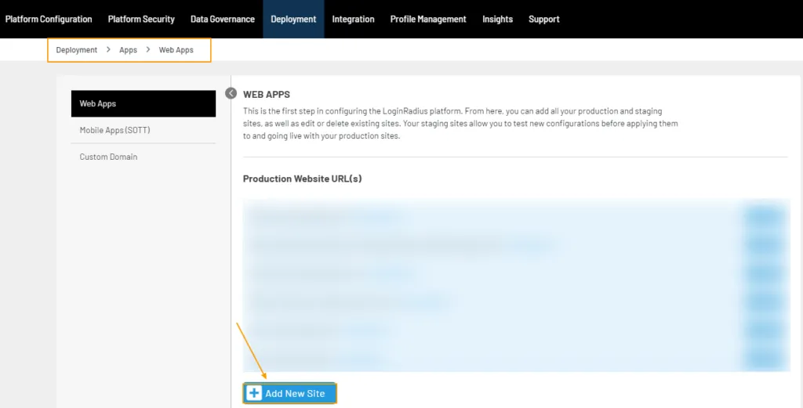Click the plus icon on Add New Site
This screenshot has width=803, height=408.
254,393
